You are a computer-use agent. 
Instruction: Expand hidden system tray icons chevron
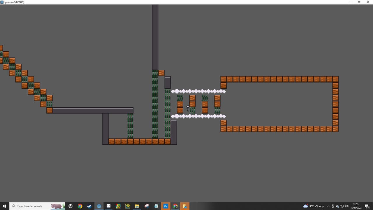pos(328,206)
